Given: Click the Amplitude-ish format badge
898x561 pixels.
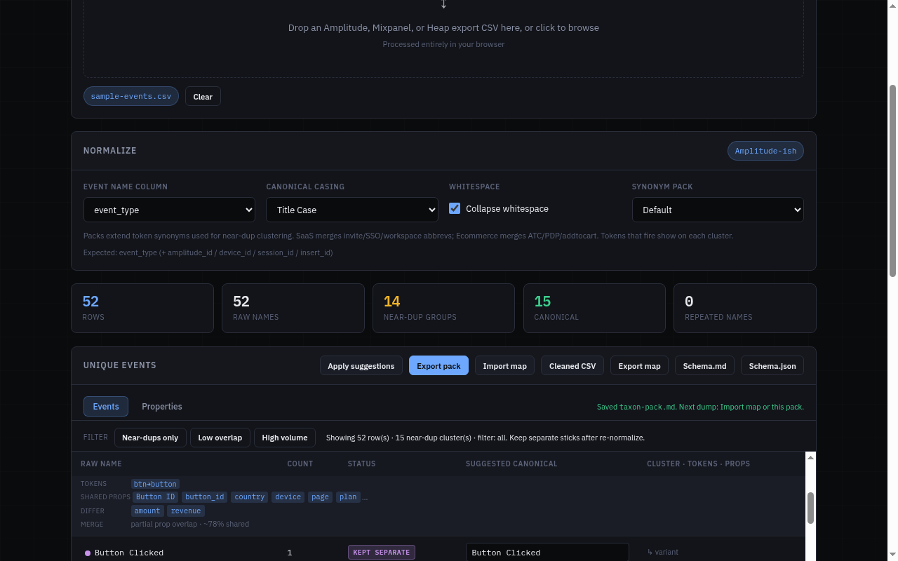Looking at the screenshot, I should 765,151.
